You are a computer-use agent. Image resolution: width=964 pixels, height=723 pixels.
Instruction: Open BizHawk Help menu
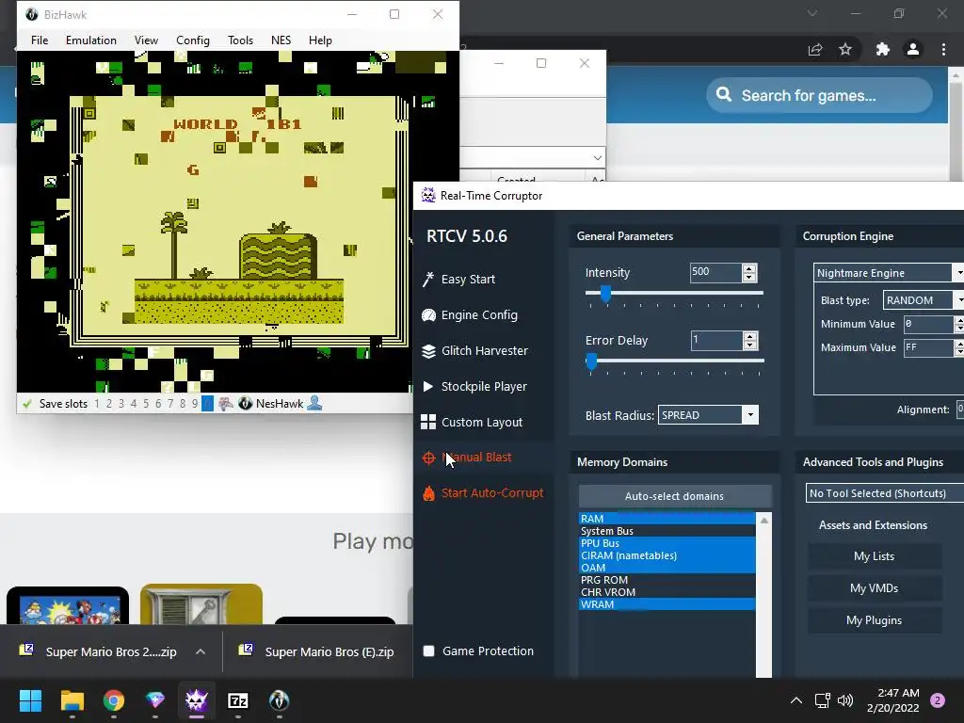click(320, 40)
